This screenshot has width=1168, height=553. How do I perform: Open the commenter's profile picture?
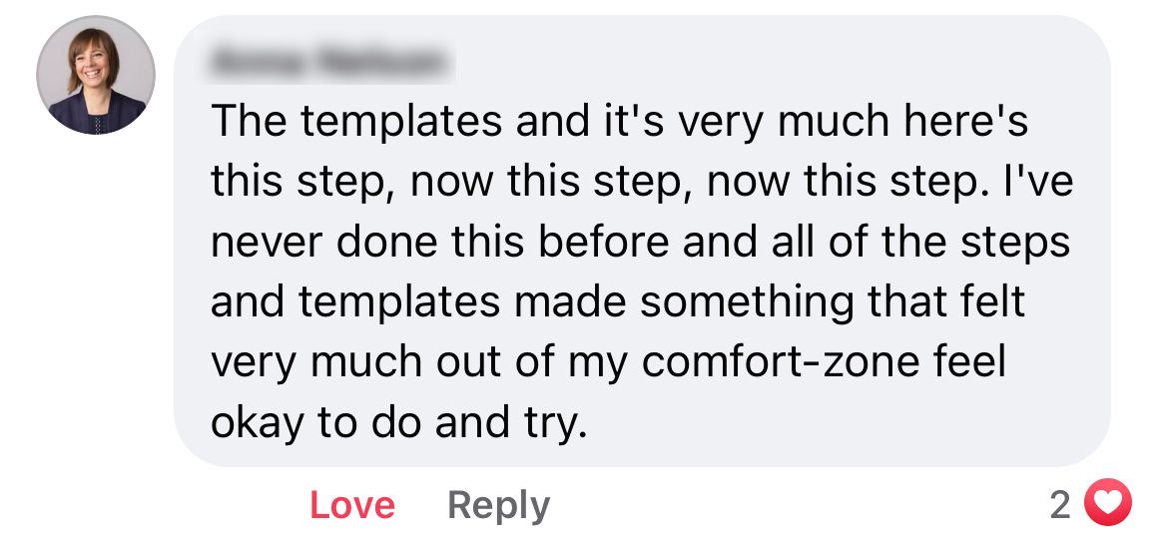[x=96, y=75]
